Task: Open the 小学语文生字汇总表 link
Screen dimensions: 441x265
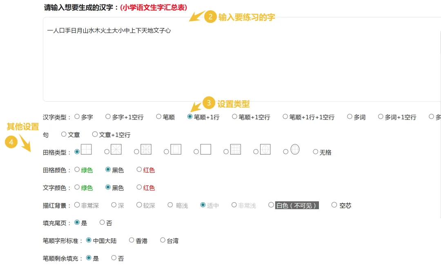Action: [x=154, y=8]
